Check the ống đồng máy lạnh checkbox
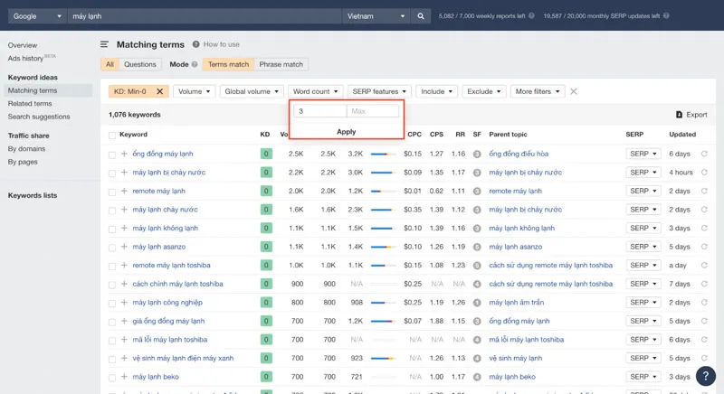 pos(112,155)
